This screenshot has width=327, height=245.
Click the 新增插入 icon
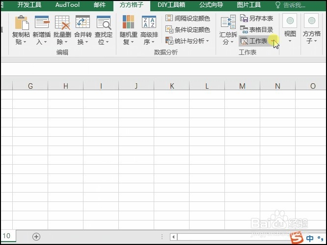(42, 22)
